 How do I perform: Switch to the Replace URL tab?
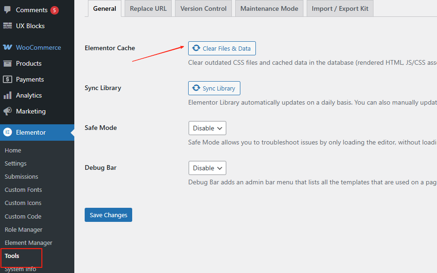point(148,8)
